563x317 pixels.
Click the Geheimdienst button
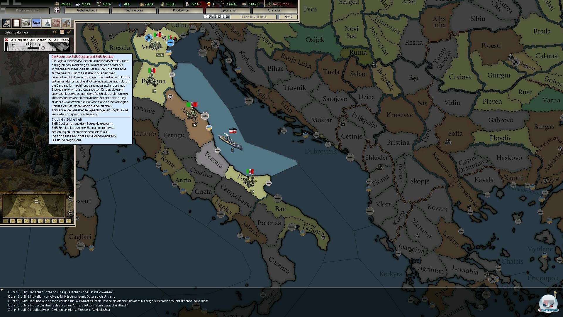coord(87,10)
